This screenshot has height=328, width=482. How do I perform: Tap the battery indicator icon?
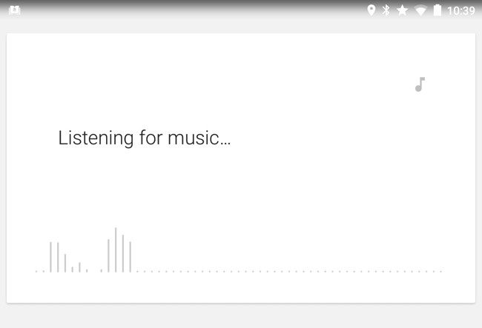(438, 10)
